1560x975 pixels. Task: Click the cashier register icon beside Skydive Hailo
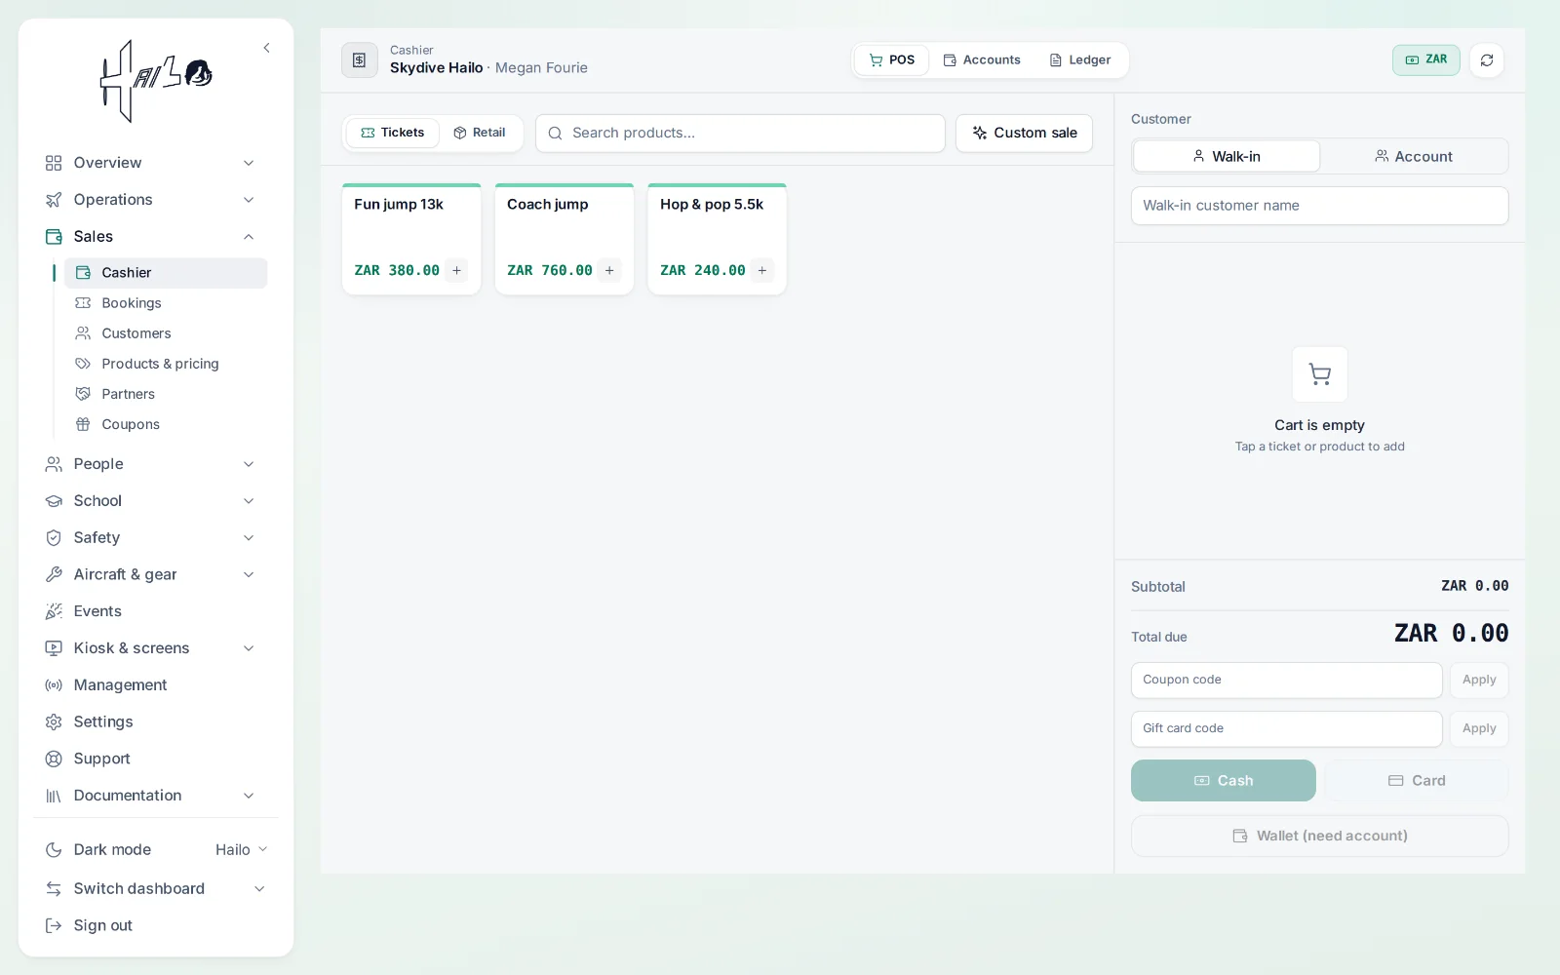point(359,60)
